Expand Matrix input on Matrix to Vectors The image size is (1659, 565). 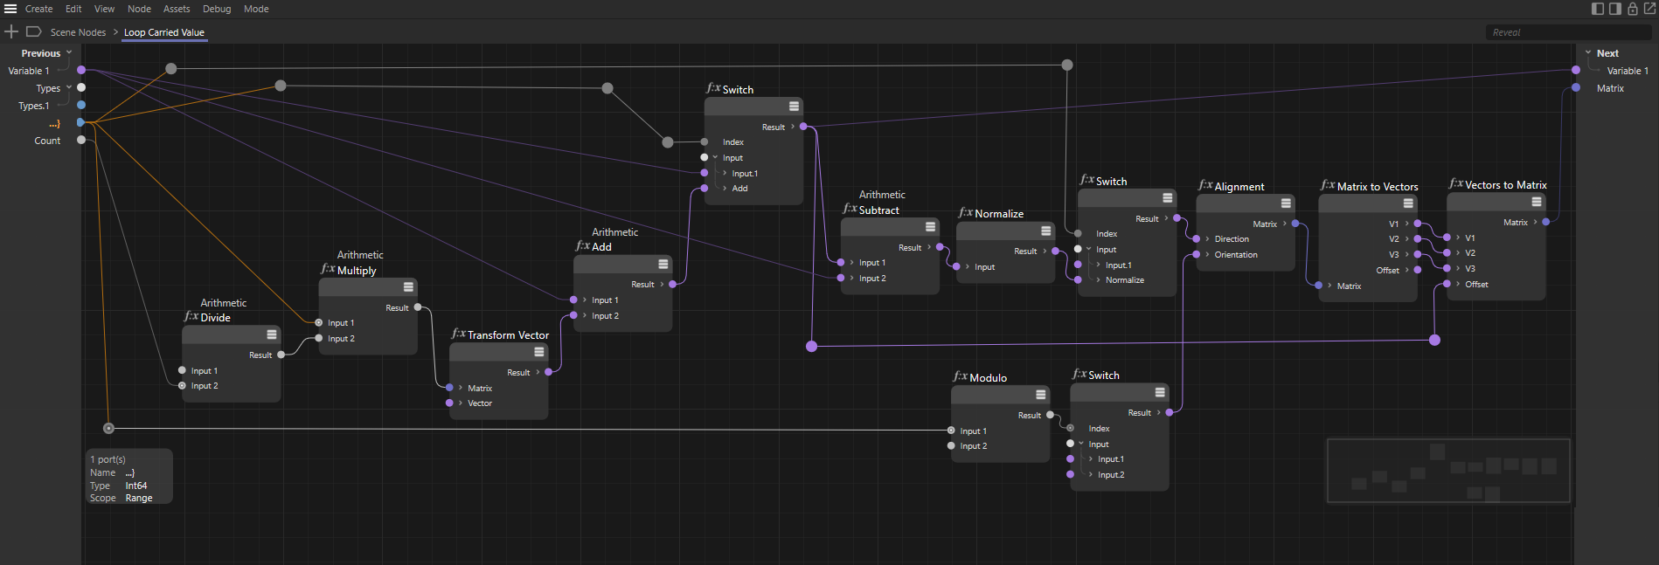[1329, 286]
